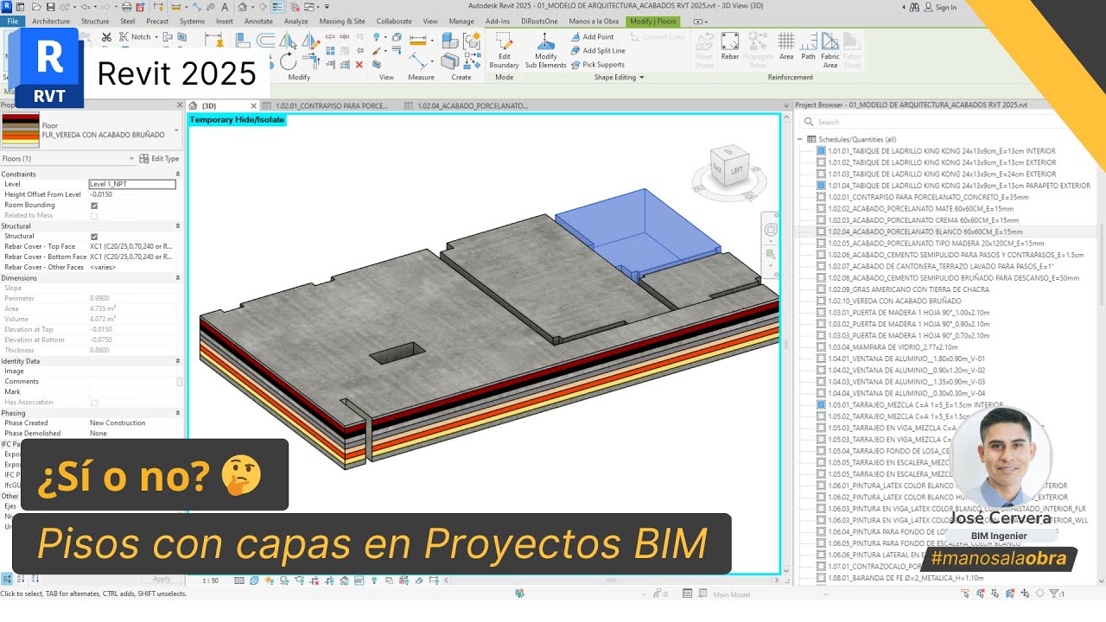Click the Edit Boundary tool
1106x622 pixels.
[504, 51]
